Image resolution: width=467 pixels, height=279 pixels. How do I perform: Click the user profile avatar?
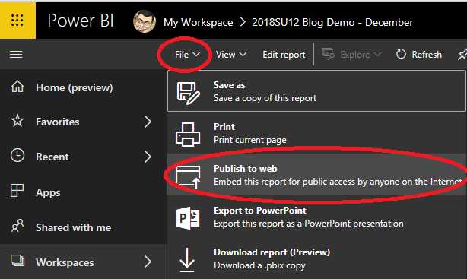145,21
